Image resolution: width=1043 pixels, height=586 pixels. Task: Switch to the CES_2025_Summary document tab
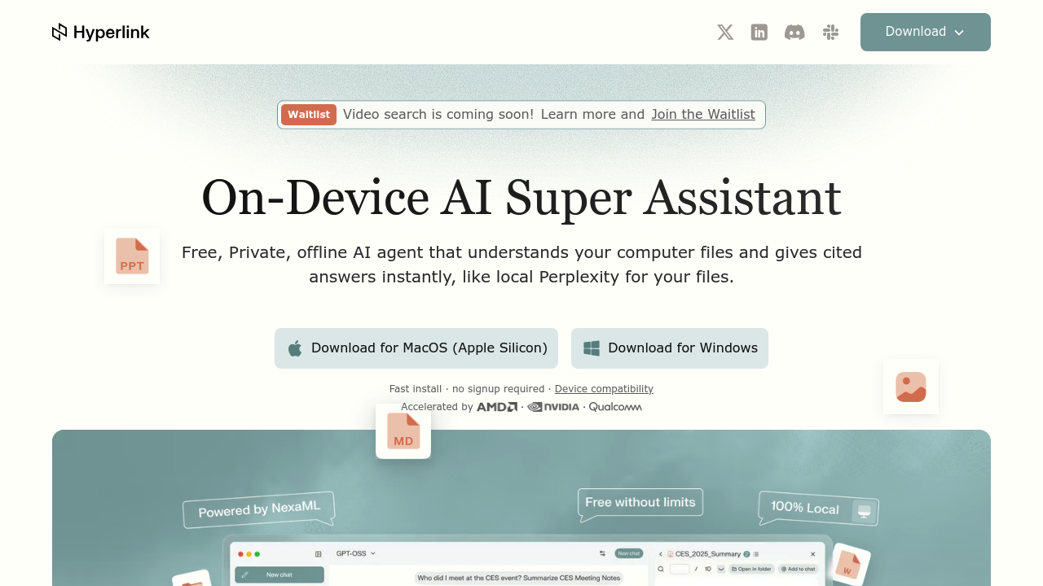[708, 554]
